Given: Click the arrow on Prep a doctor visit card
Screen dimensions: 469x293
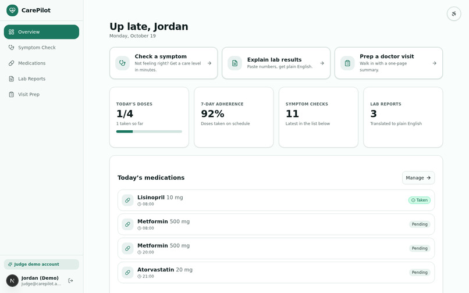Looking at the screenshot, I should click(x=434, y=63).
